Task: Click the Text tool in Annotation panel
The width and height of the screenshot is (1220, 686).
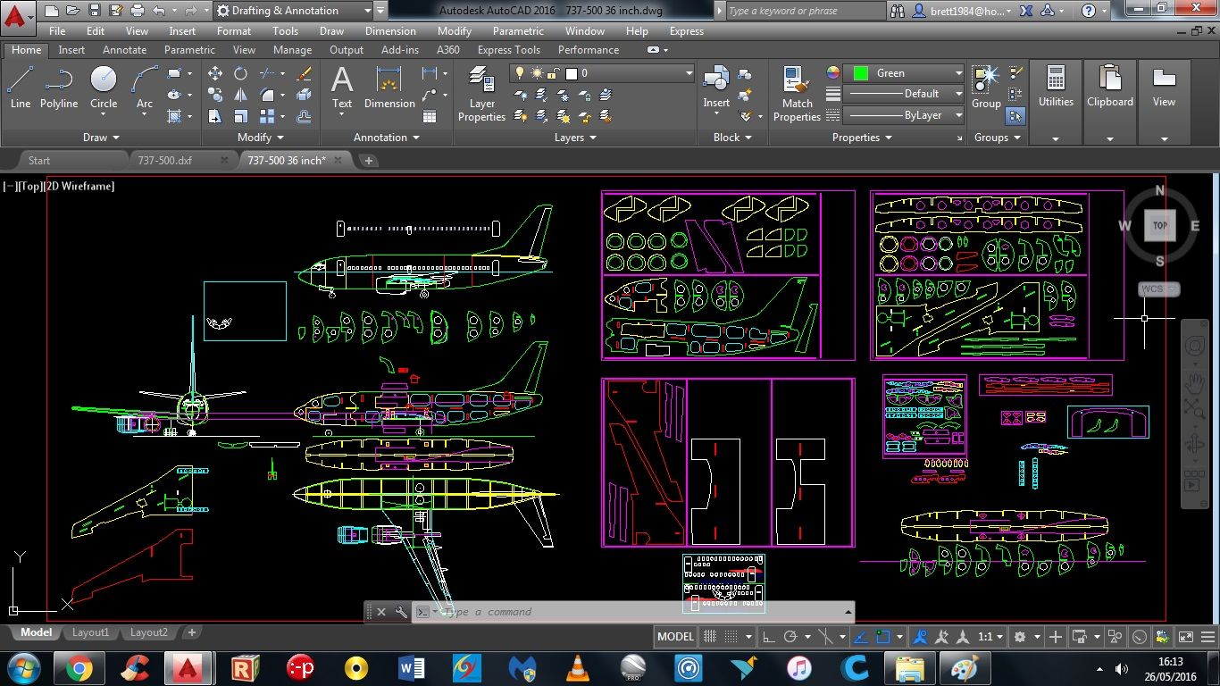Action: point(342,87)
